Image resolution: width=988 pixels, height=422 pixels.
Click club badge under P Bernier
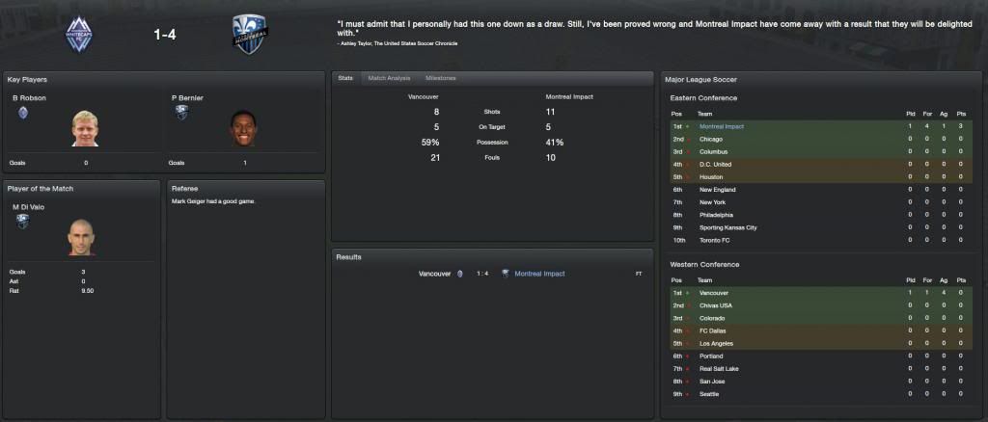click(181, 112)
